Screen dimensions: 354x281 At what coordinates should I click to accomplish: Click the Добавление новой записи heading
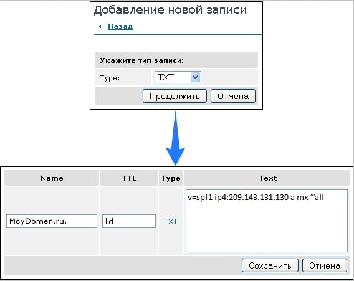[x=170, y=10]
